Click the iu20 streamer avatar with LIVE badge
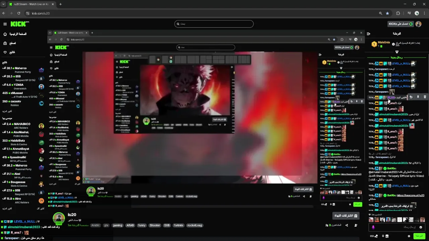 point(59,219)
